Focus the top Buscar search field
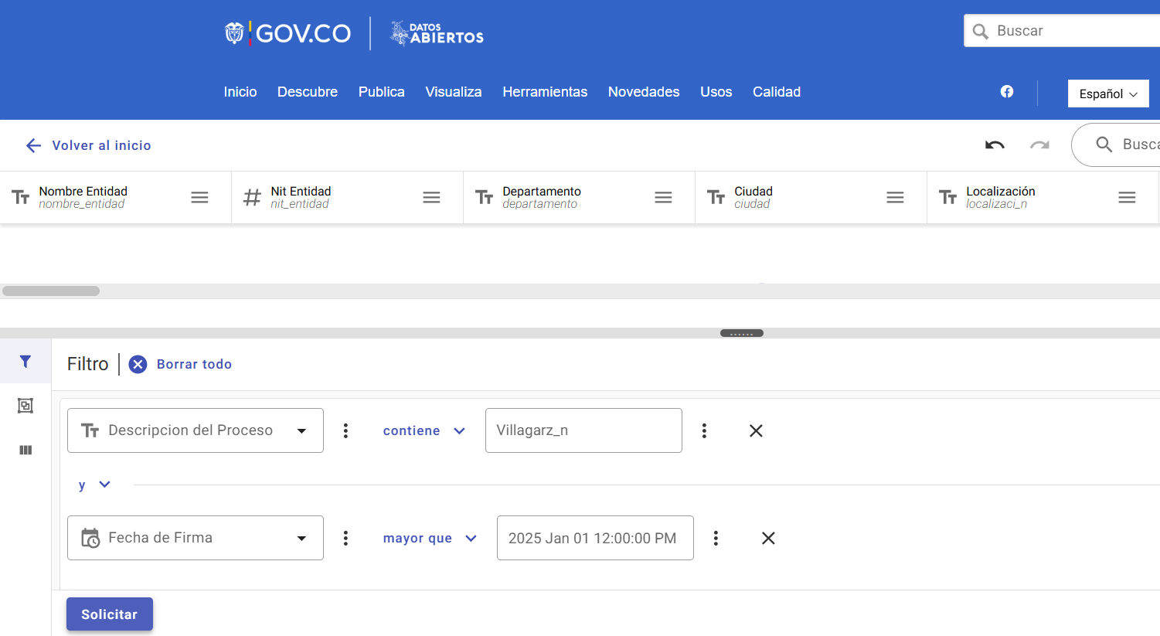 pos(1062,31)
